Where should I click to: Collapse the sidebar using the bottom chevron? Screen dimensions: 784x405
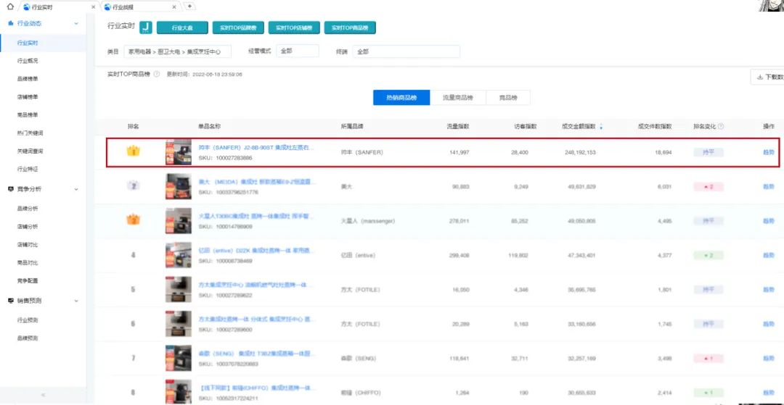click(43, 395)
